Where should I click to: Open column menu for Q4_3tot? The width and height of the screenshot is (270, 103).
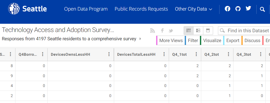260,54
